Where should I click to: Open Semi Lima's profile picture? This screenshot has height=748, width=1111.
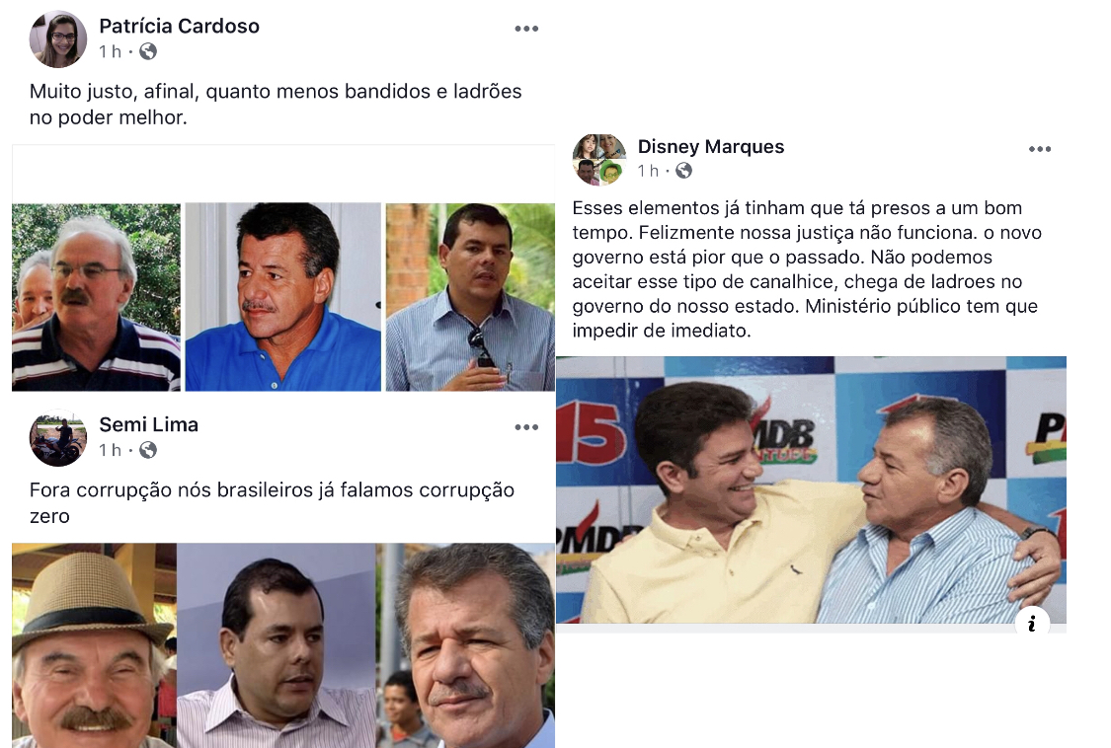58,438
